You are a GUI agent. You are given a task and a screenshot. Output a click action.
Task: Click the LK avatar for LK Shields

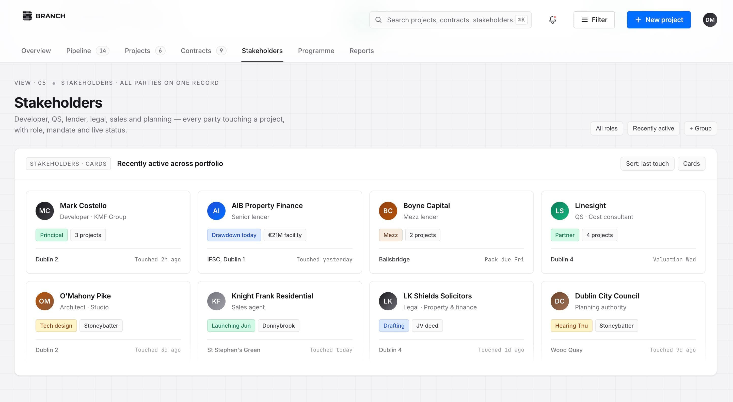(x=388, y=301)
